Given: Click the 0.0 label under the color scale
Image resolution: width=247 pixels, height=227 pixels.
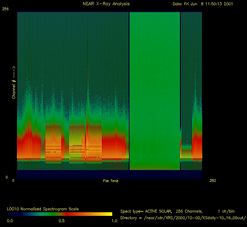Looking at the screenshot, I should [x=10, y=221].
